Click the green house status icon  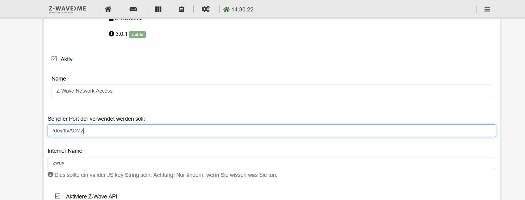(x=226, y=9)
